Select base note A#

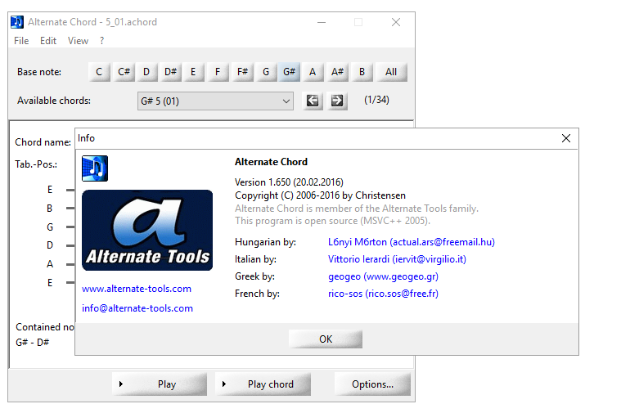click(337, 72)
